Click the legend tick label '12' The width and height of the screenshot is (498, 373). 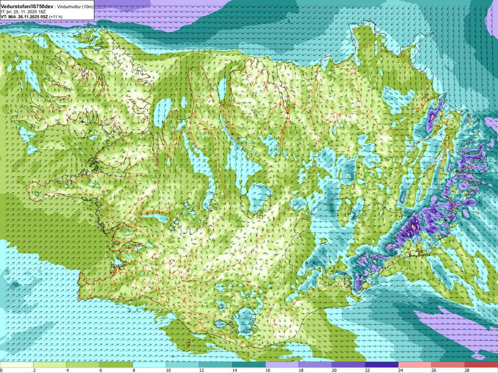point(202,370)
